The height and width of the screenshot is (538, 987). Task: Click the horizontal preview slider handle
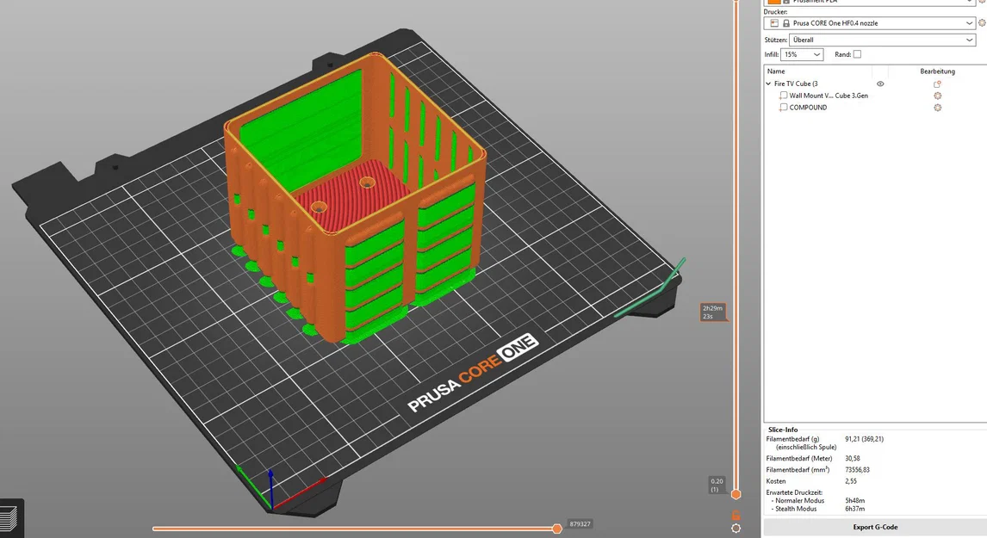[557, 529]
